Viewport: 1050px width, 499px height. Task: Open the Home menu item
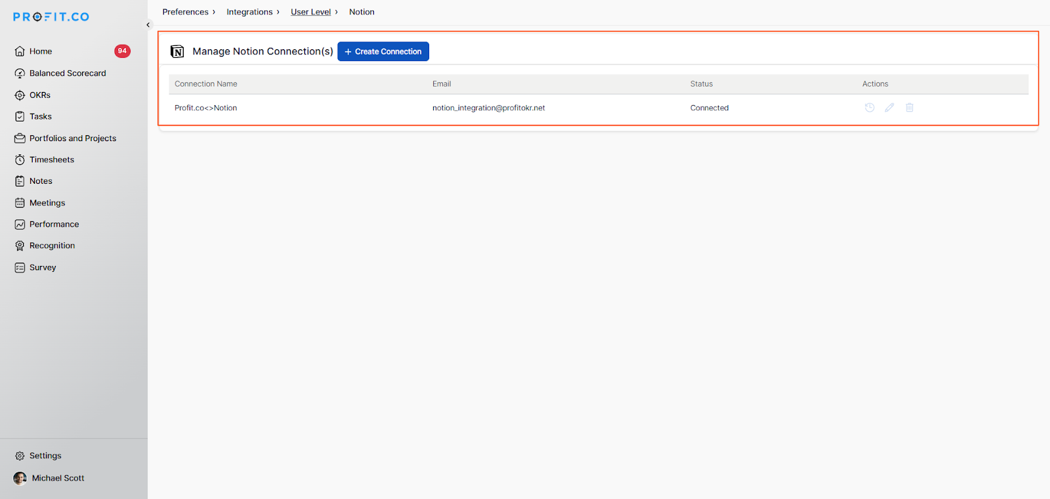click(41, 51)
